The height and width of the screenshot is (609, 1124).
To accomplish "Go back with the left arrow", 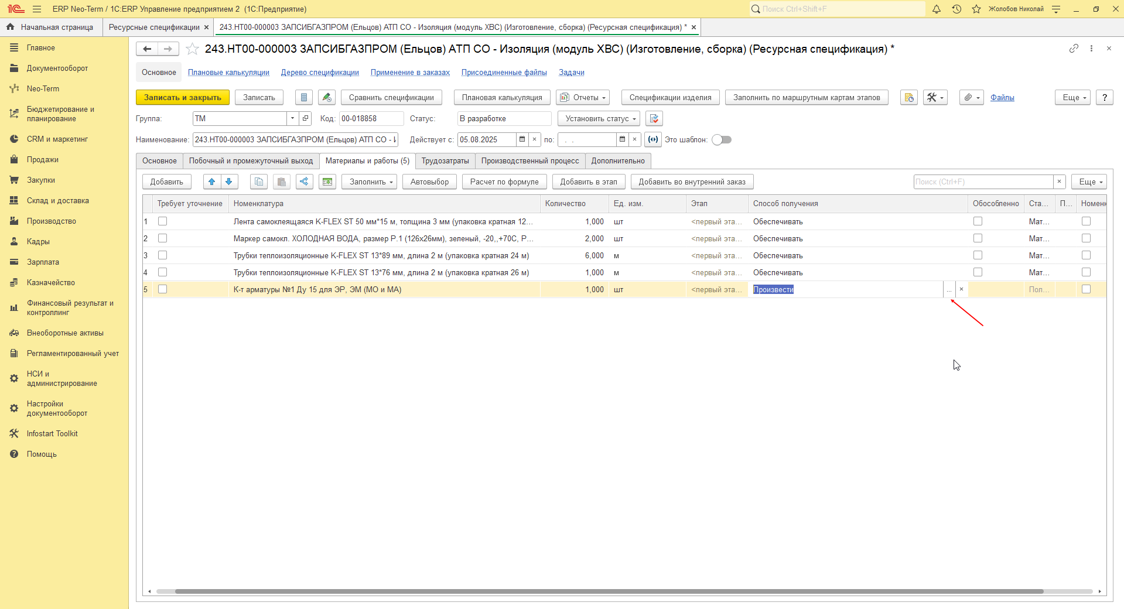I will pyautogui.click(x=147, y=49).
